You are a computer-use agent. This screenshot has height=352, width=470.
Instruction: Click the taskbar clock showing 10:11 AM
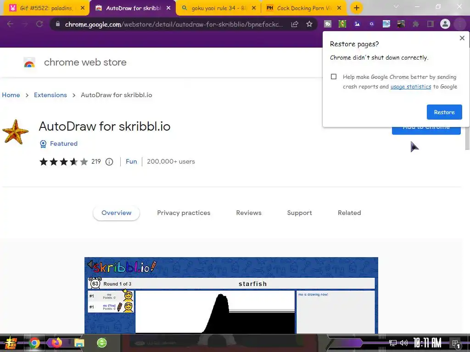427,343
